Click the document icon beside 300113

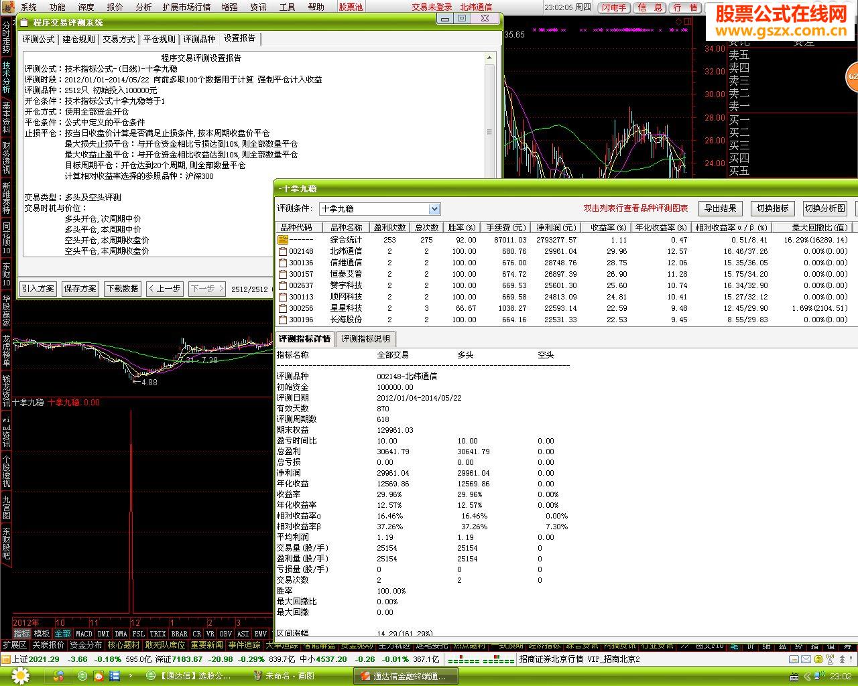click(282, 297)
